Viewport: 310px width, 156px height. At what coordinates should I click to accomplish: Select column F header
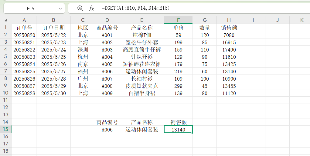[x=178, y=20]
